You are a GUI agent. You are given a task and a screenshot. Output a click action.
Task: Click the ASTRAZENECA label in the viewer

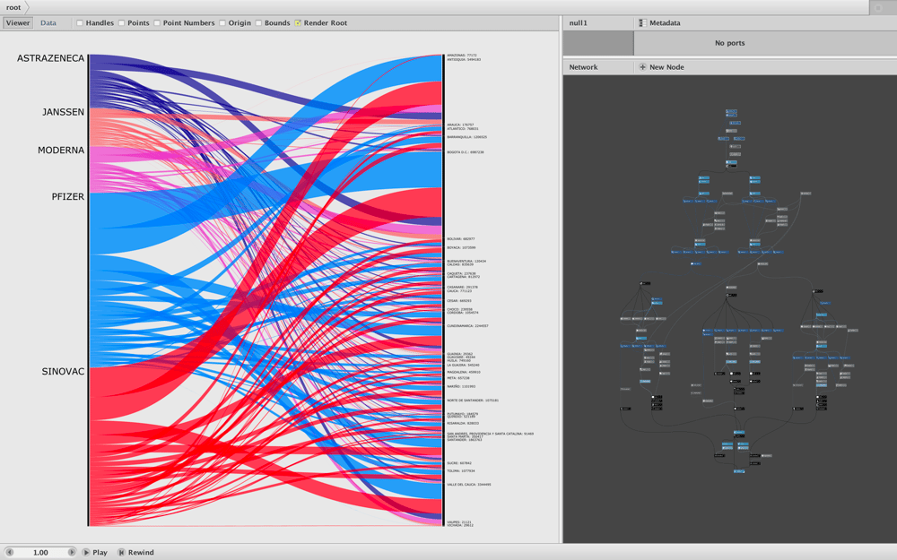[x=50, y=58]
